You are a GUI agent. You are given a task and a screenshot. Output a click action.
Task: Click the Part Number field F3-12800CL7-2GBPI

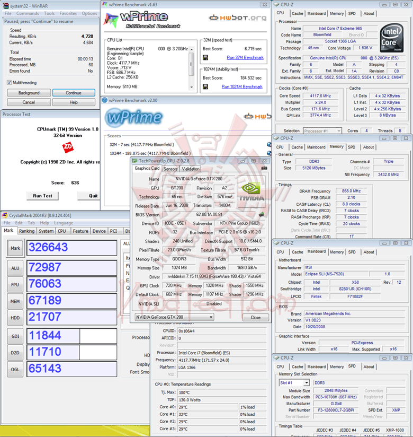336,410
